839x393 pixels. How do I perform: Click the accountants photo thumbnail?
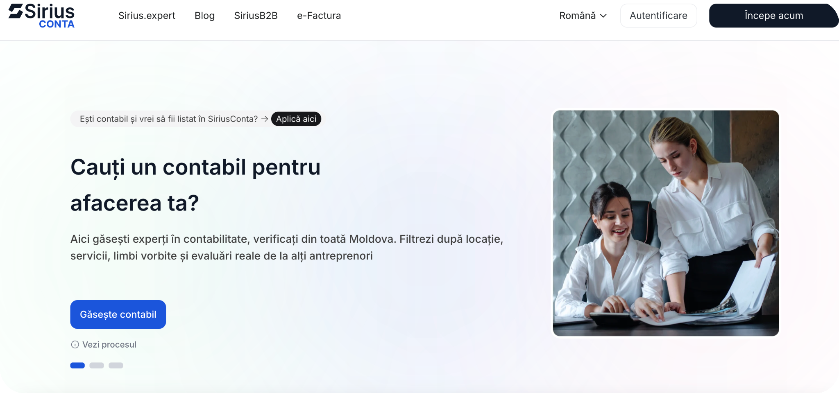tap(666, 223)
